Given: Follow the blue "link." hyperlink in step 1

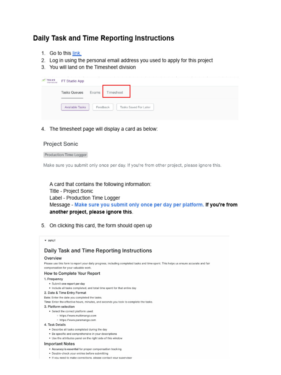Looking at the screenshot, I should point(77,53).
